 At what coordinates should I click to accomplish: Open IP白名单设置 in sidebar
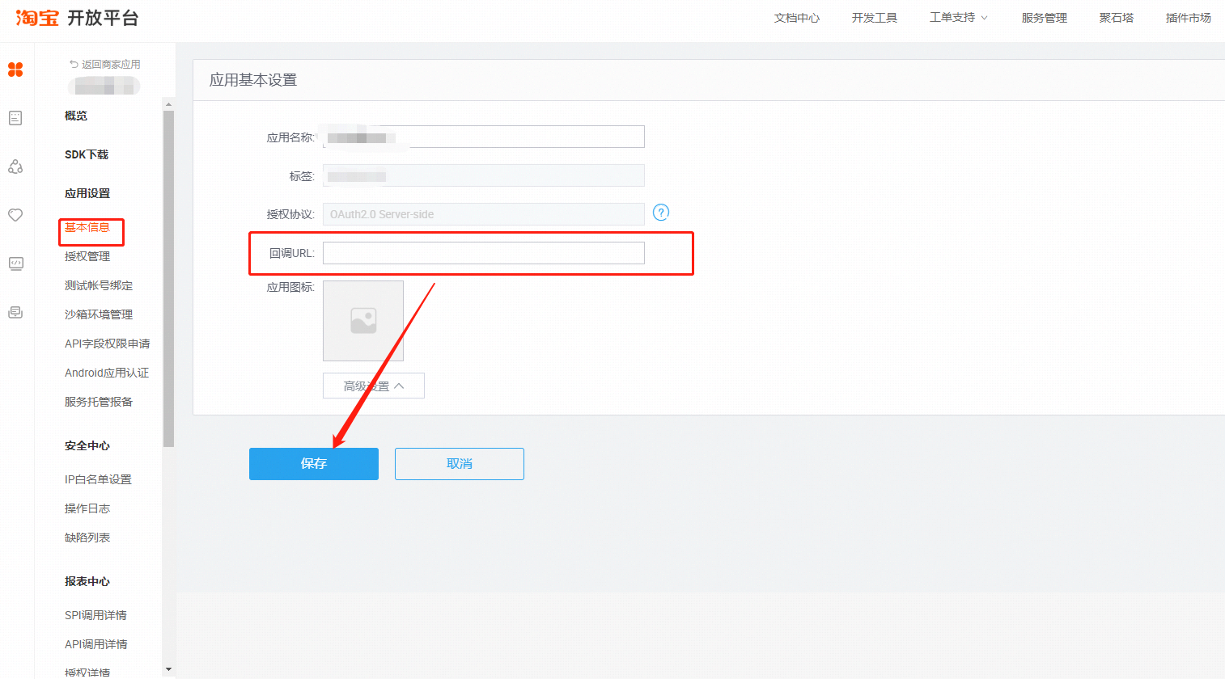(x=98, y=479)
